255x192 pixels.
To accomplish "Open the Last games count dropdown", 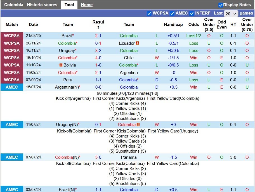I will (x=231, y=13).
